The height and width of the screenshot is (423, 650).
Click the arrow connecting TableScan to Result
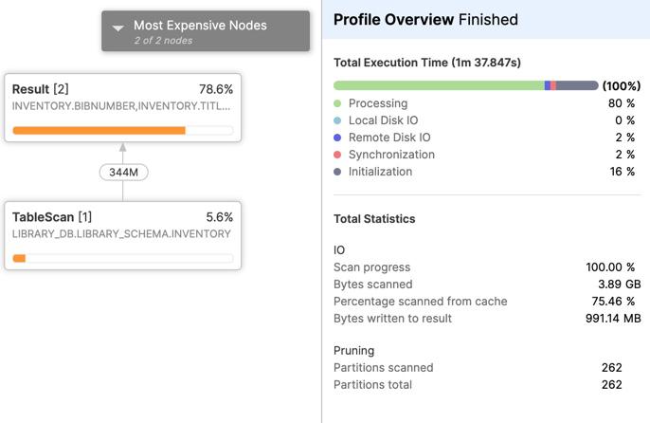(x=122, y=150)
